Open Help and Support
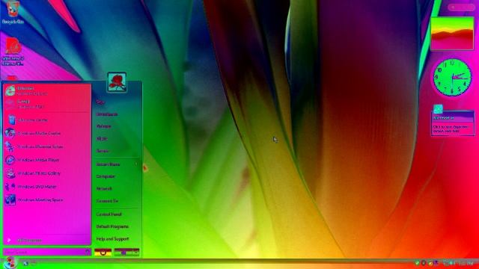Screen dimensions: 479x269 (x=112, y=239)
